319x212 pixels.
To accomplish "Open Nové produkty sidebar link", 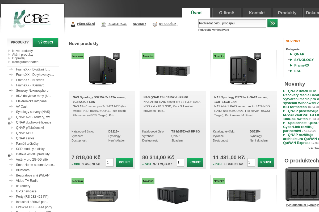I will [x=22, y=51].
